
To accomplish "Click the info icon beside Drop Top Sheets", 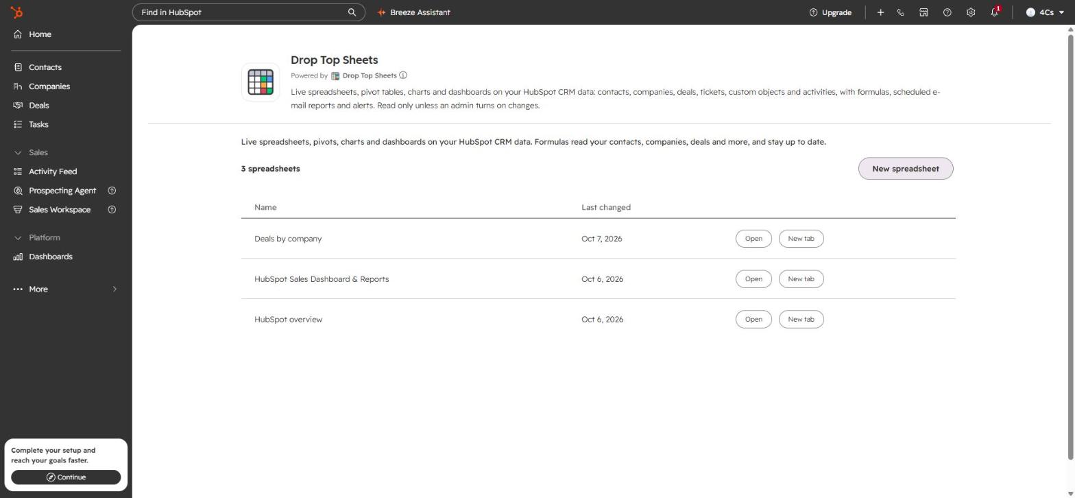I will tap(403, 75).
